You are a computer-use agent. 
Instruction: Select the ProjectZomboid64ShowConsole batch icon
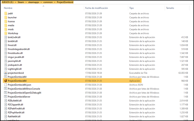(x=6, y=89)
